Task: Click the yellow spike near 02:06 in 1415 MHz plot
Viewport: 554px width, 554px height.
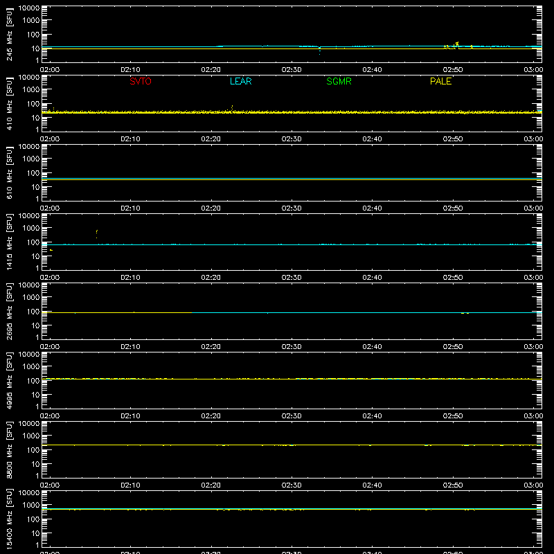Action: coord(97,233)
